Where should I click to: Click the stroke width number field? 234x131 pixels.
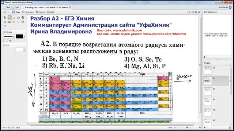(5, 40)
